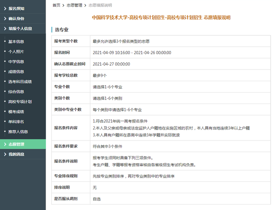
Task: Click the 报名时间 label cell
Action: (x=71, y=53)
